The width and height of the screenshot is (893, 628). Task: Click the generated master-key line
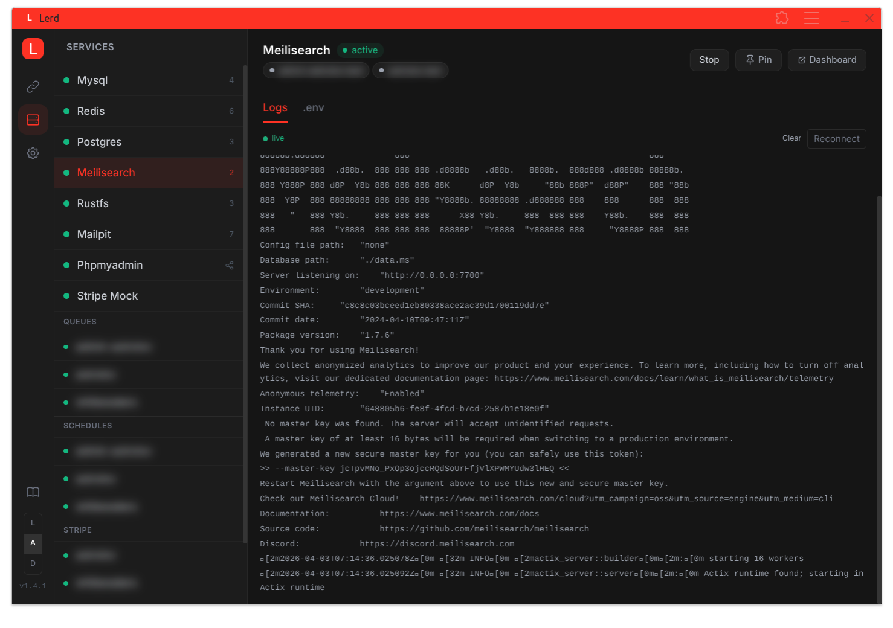point(414,469)
